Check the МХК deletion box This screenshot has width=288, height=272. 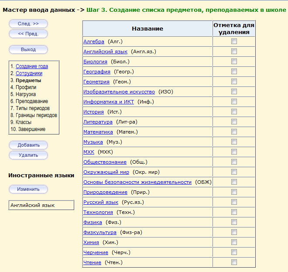tap(234, 152)
